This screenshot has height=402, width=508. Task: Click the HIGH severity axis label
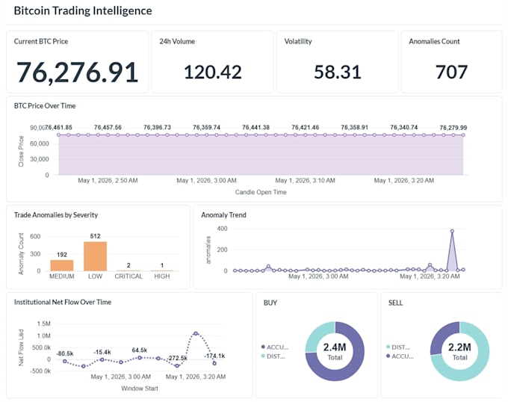(x=162, y=276)
